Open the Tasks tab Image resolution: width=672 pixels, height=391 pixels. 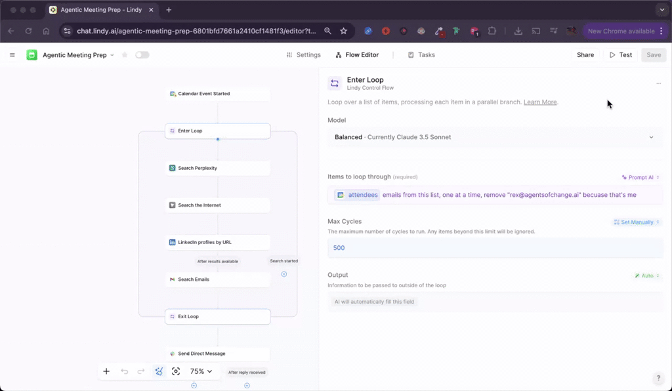tap(421, 55)
